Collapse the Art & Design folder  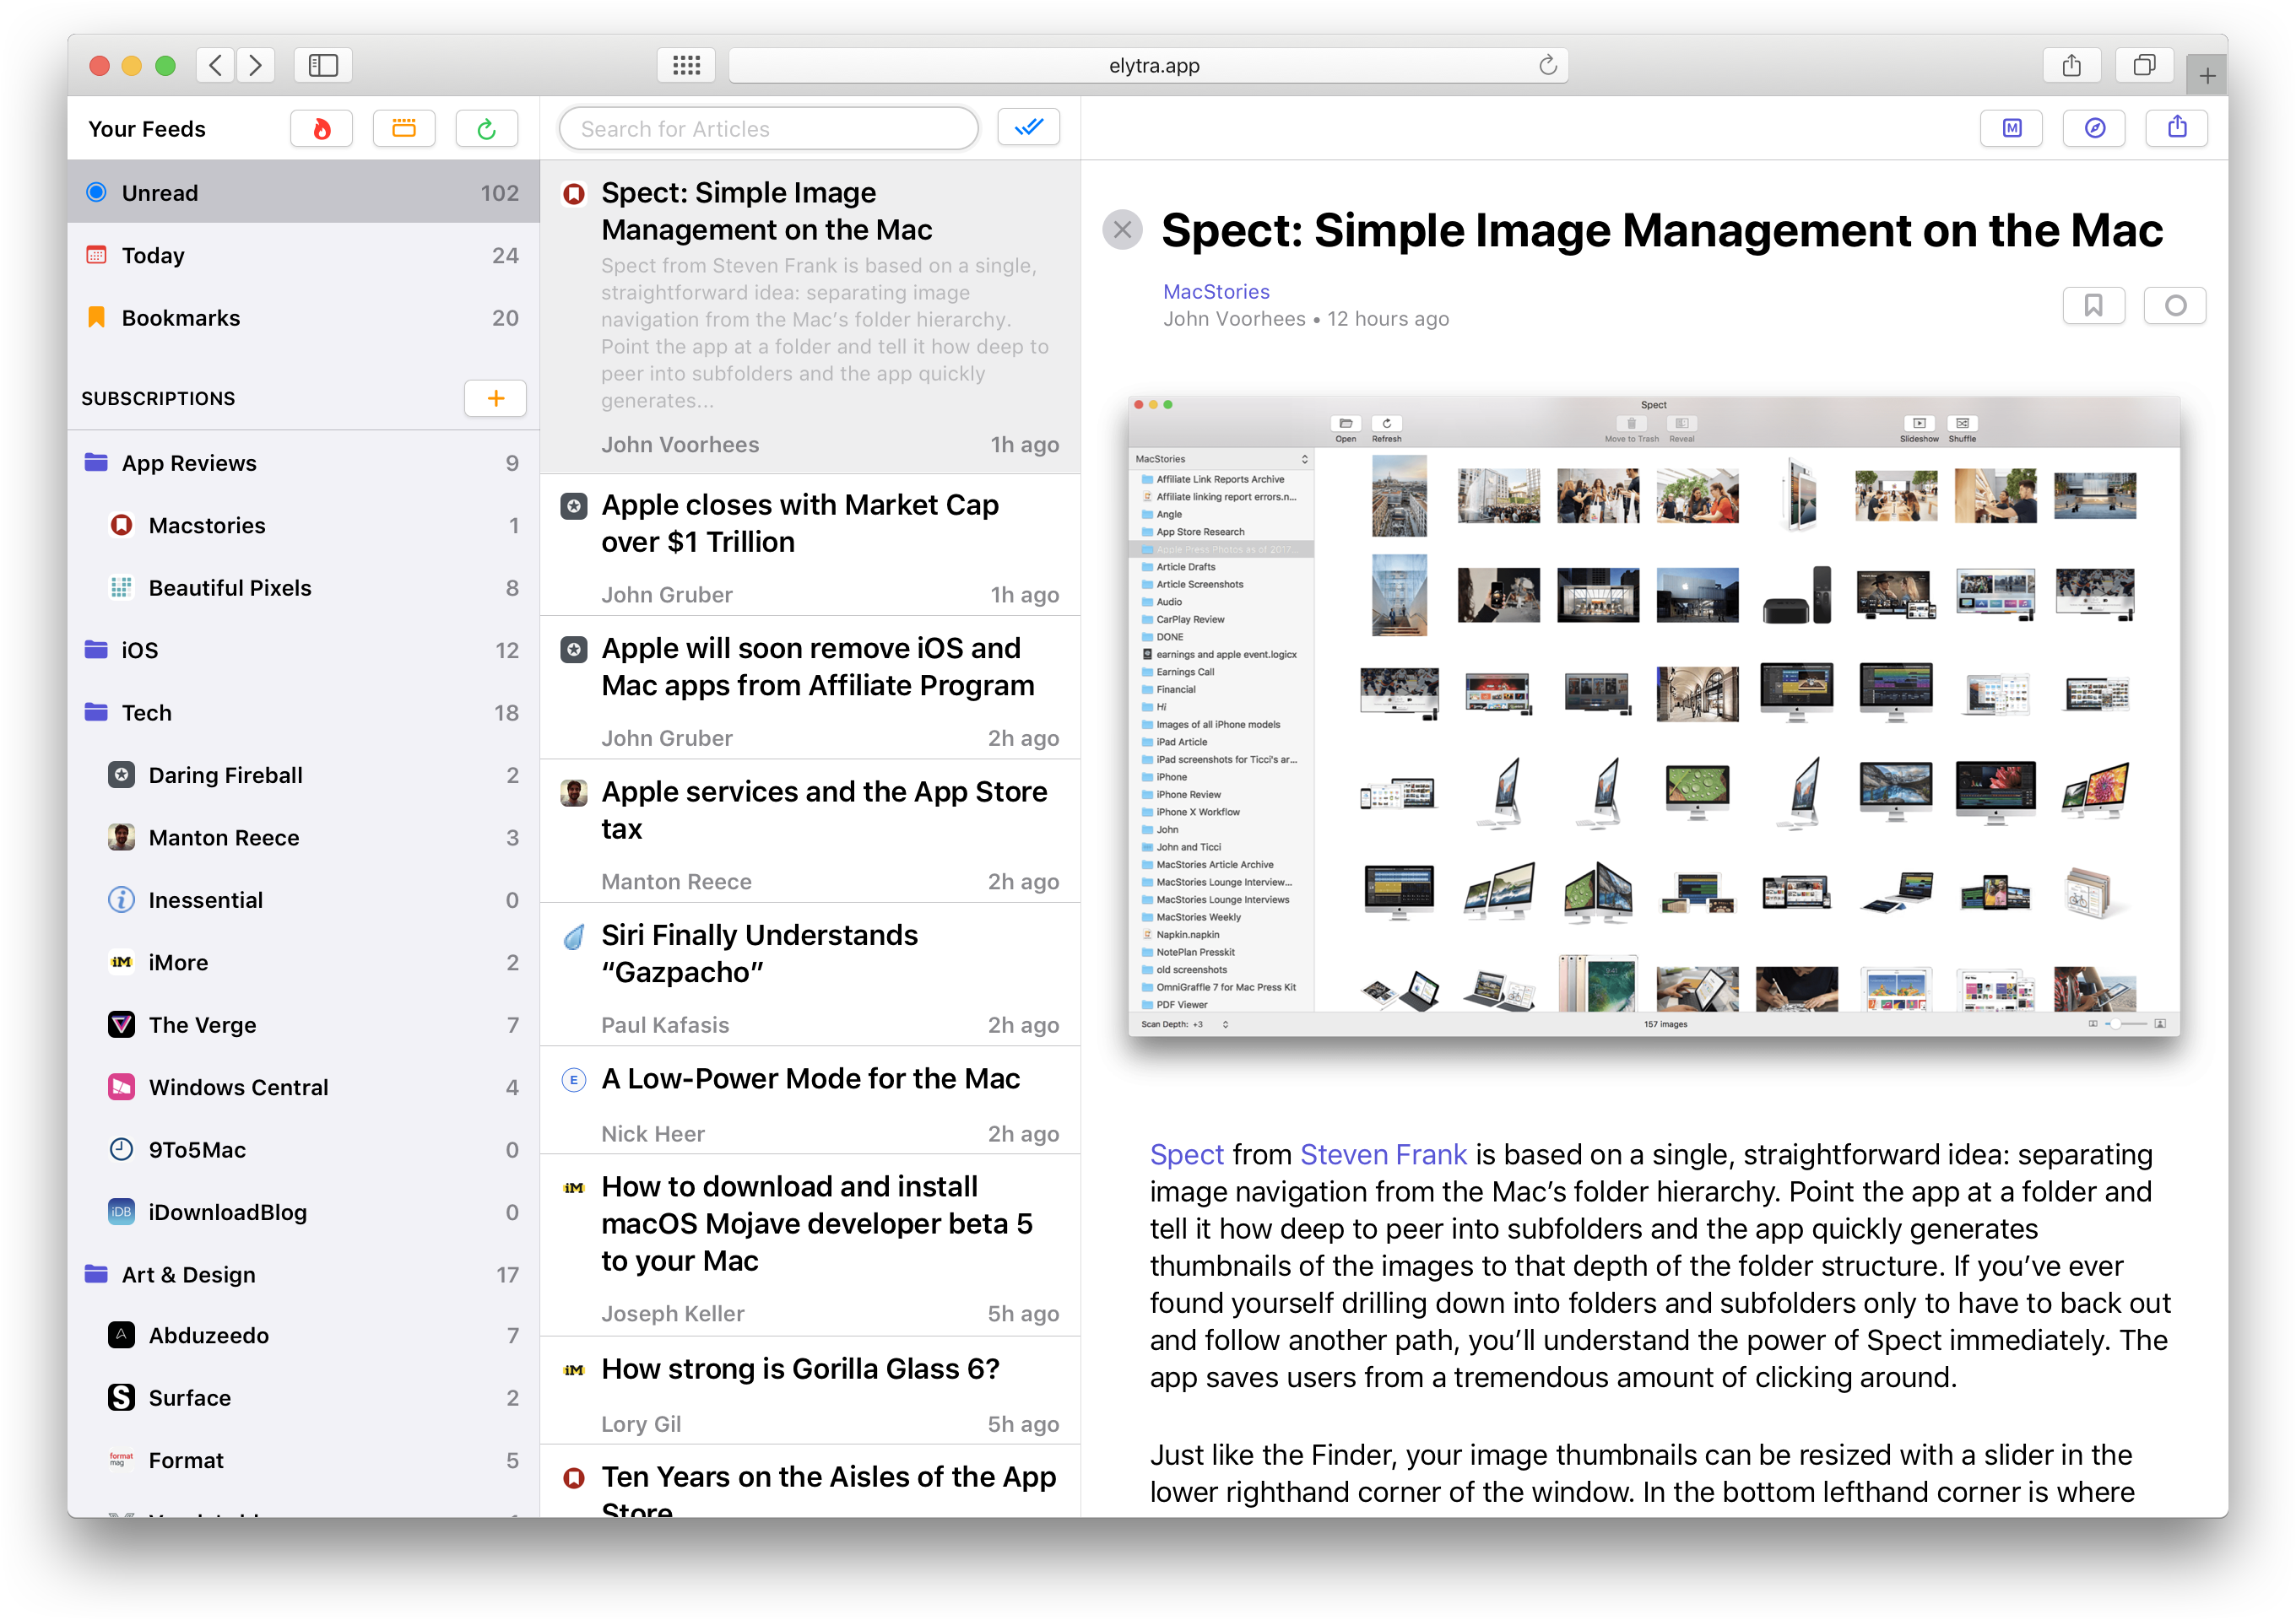pos(303,1274)
